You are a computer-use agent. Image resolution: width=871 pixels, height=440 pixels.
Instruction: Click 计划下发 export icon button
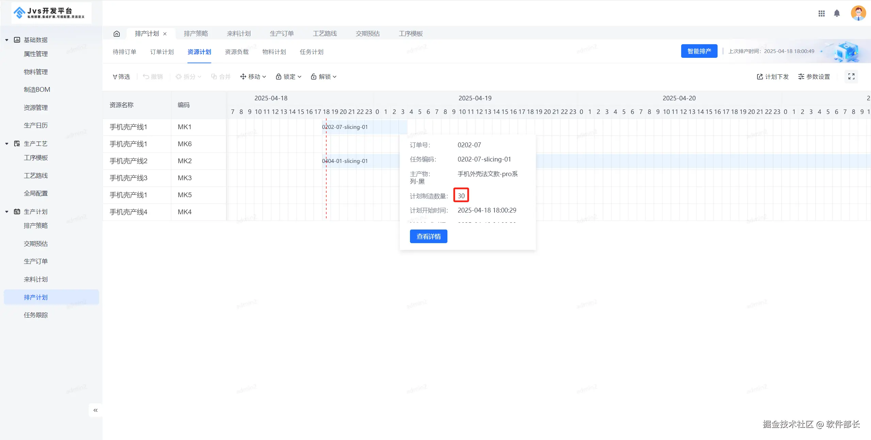(x=772, y=77)
